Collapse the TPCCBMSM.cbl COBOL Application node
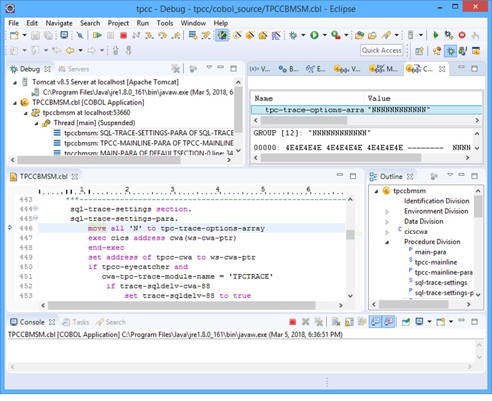This screenshot has height=401, width=492. click(x=15, y=103)
